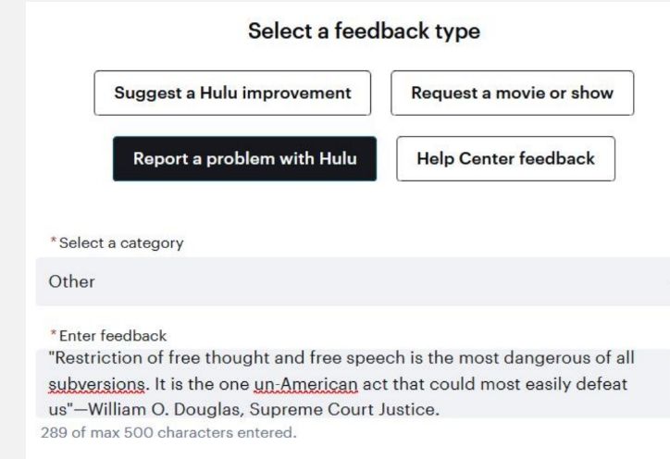The height and width of the screenshot is (459, 670).
Task: Click the red asterisk beside Enter feedback
Action: pyautogui.click(x=53, y=335)
